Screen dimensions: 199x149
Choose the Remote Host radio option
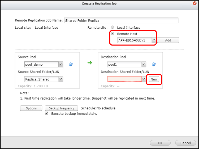(113, 34)
